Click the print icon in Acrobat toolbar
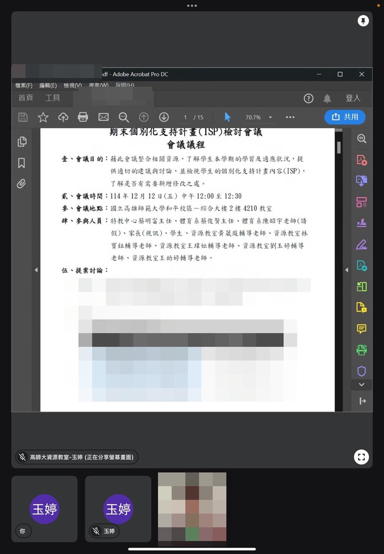 (x=83, y=117)
